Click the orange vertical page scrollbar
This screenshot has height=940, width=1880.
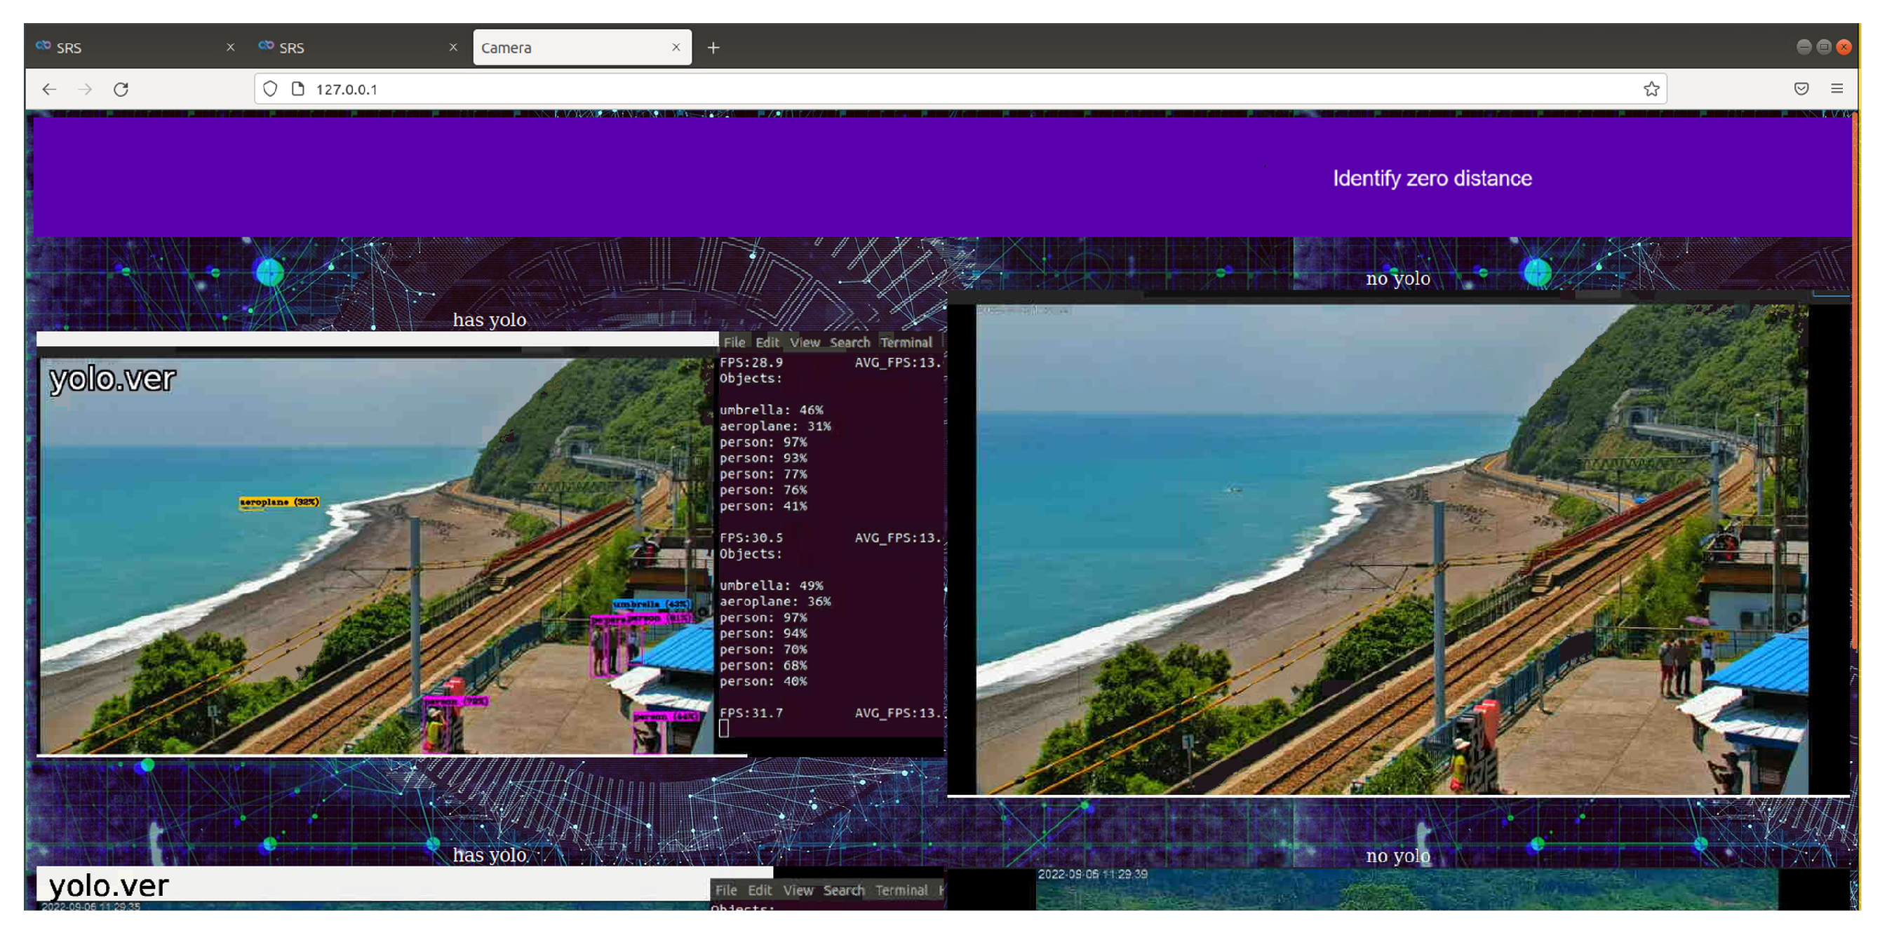coord(1854,380)
